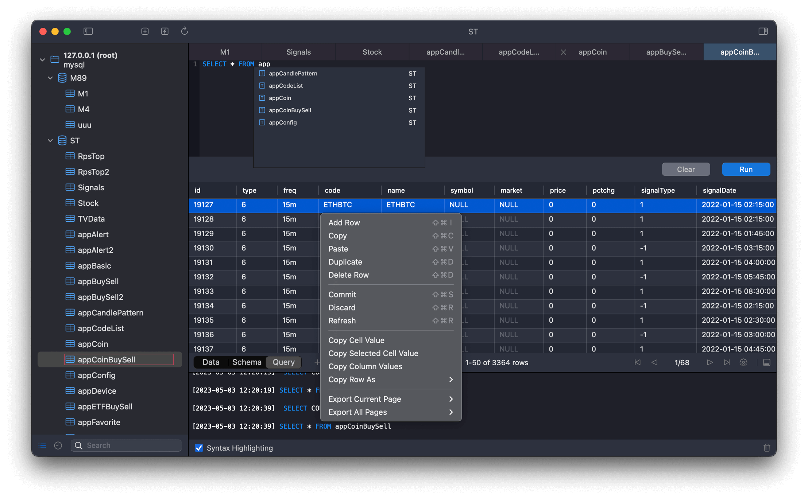Click table icon beside appCoin in suggestions

pyautogui.click(x=262, y=98)
